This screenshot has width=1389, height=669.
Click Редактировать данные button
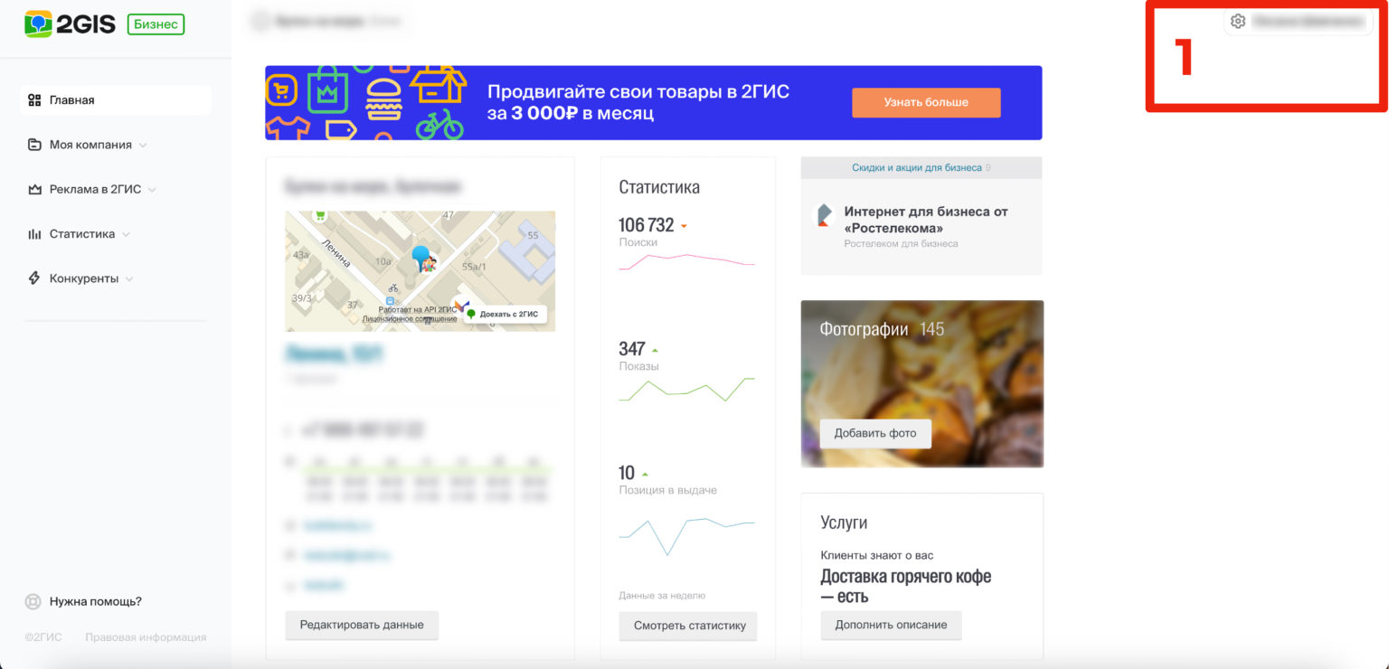click(362, 625)
